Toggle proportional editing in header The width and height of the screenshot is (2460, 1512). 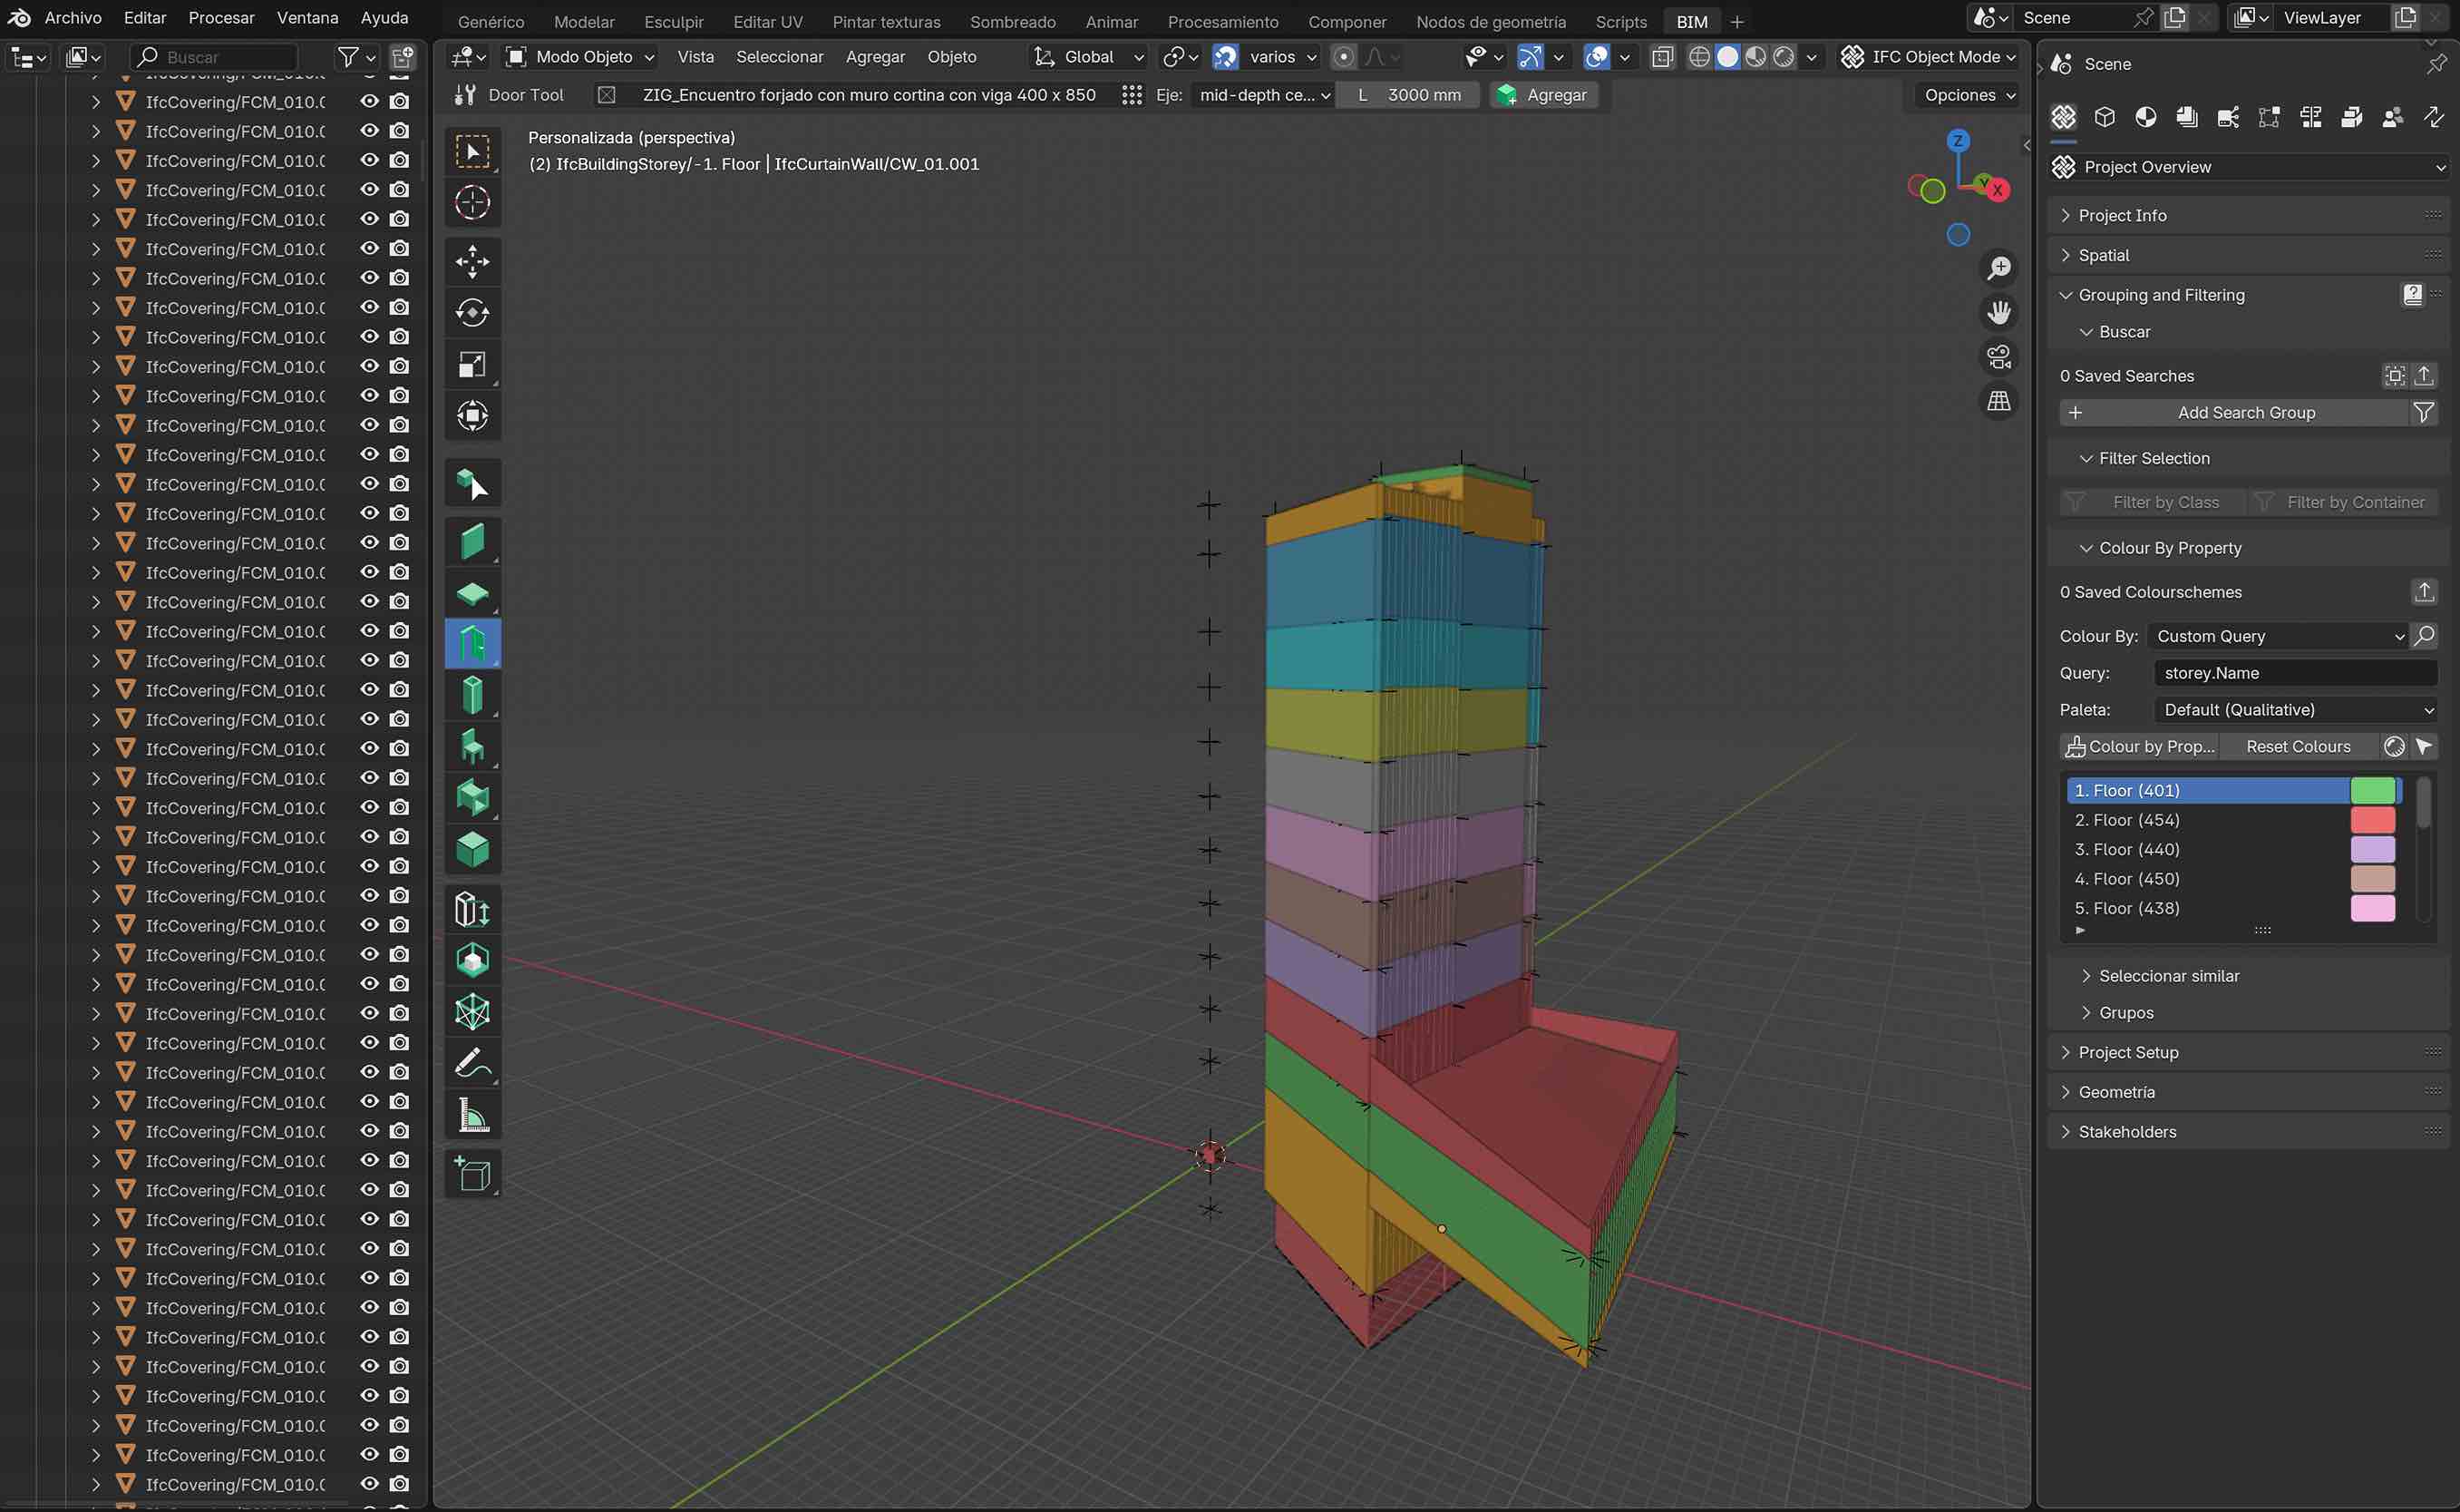coord(1345,57)
